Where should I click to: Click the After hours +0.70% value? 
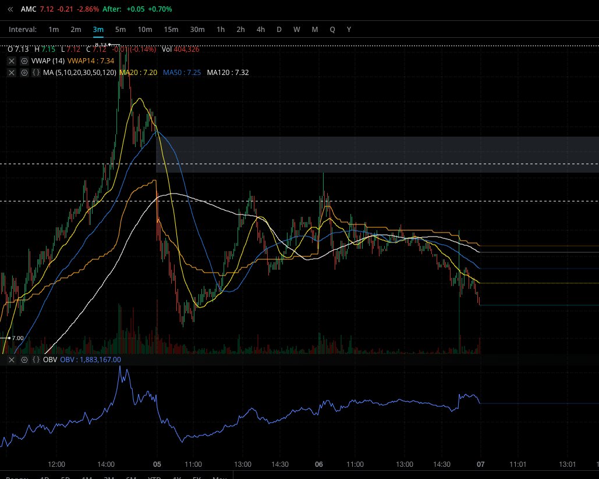160,9
